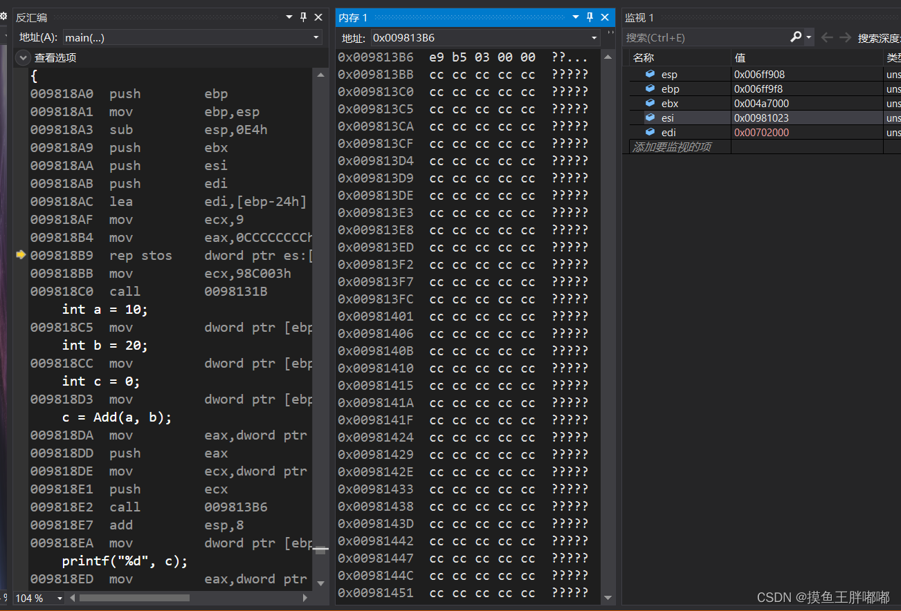Viewport: 901px width, 611px height.
Task: Open the Disassembly window position dropdown arrow
Action: 289,17
